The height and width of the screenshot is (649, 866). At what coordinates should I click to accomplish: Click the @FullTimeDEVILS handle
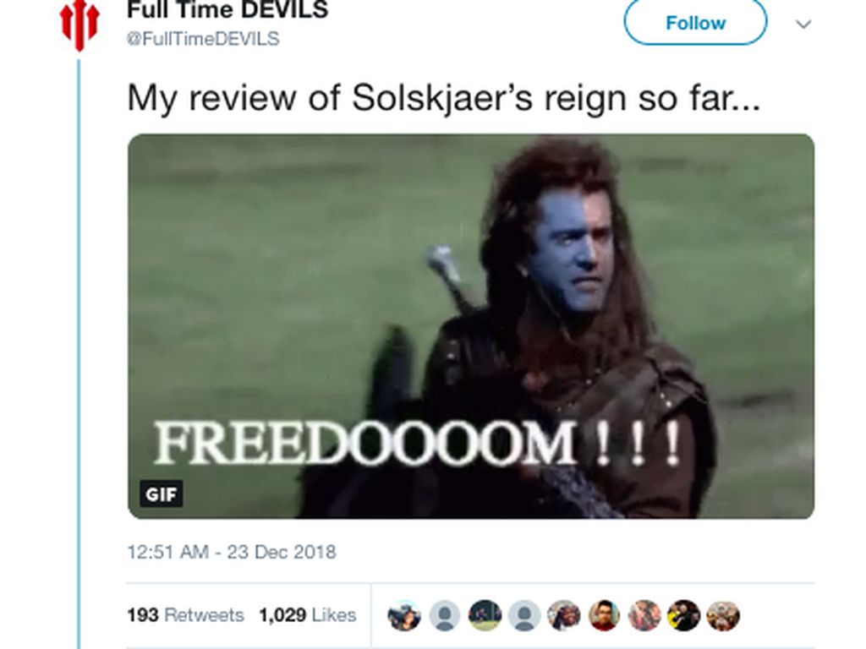click(203, 39)
